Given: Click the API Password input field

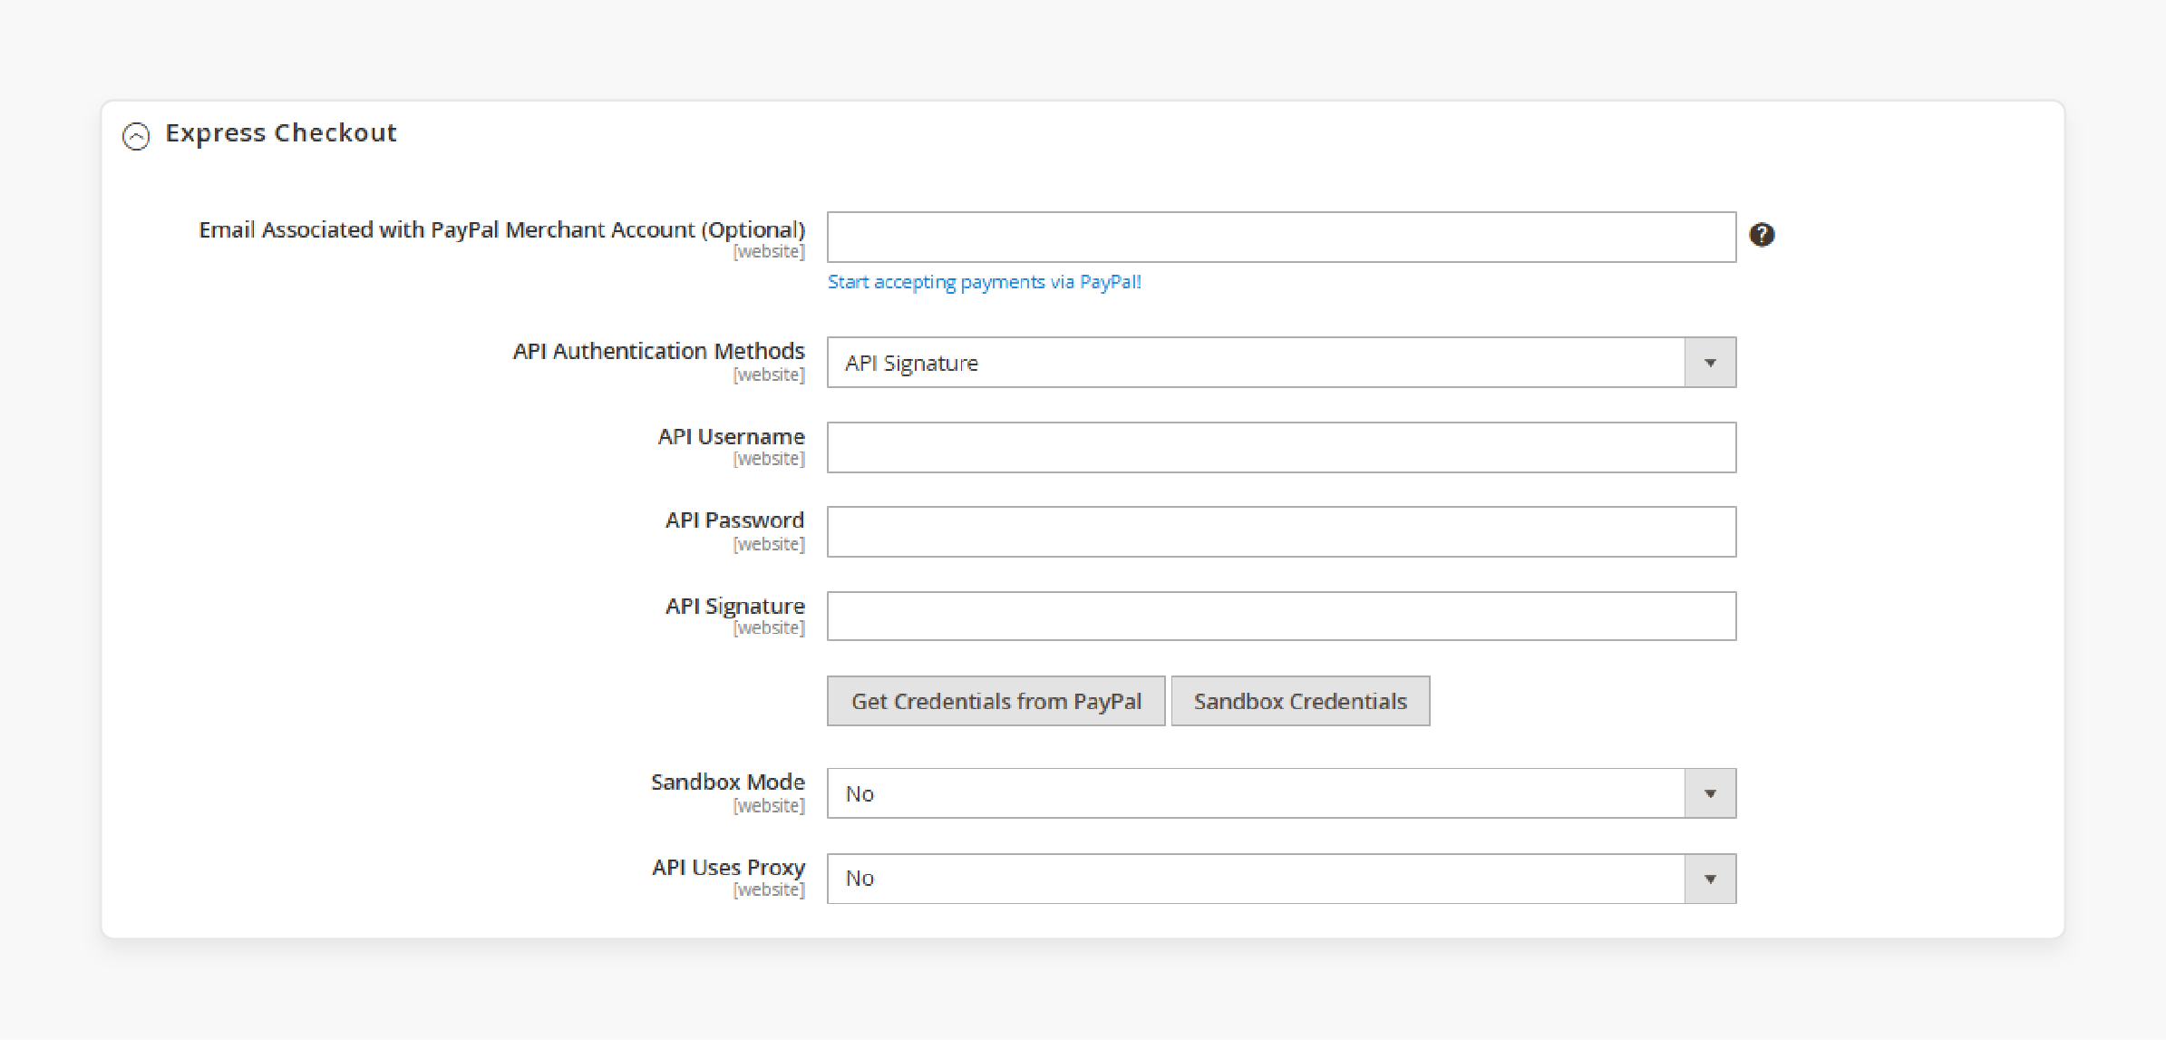Looking at the screenshot, I should pos(1281,532).
